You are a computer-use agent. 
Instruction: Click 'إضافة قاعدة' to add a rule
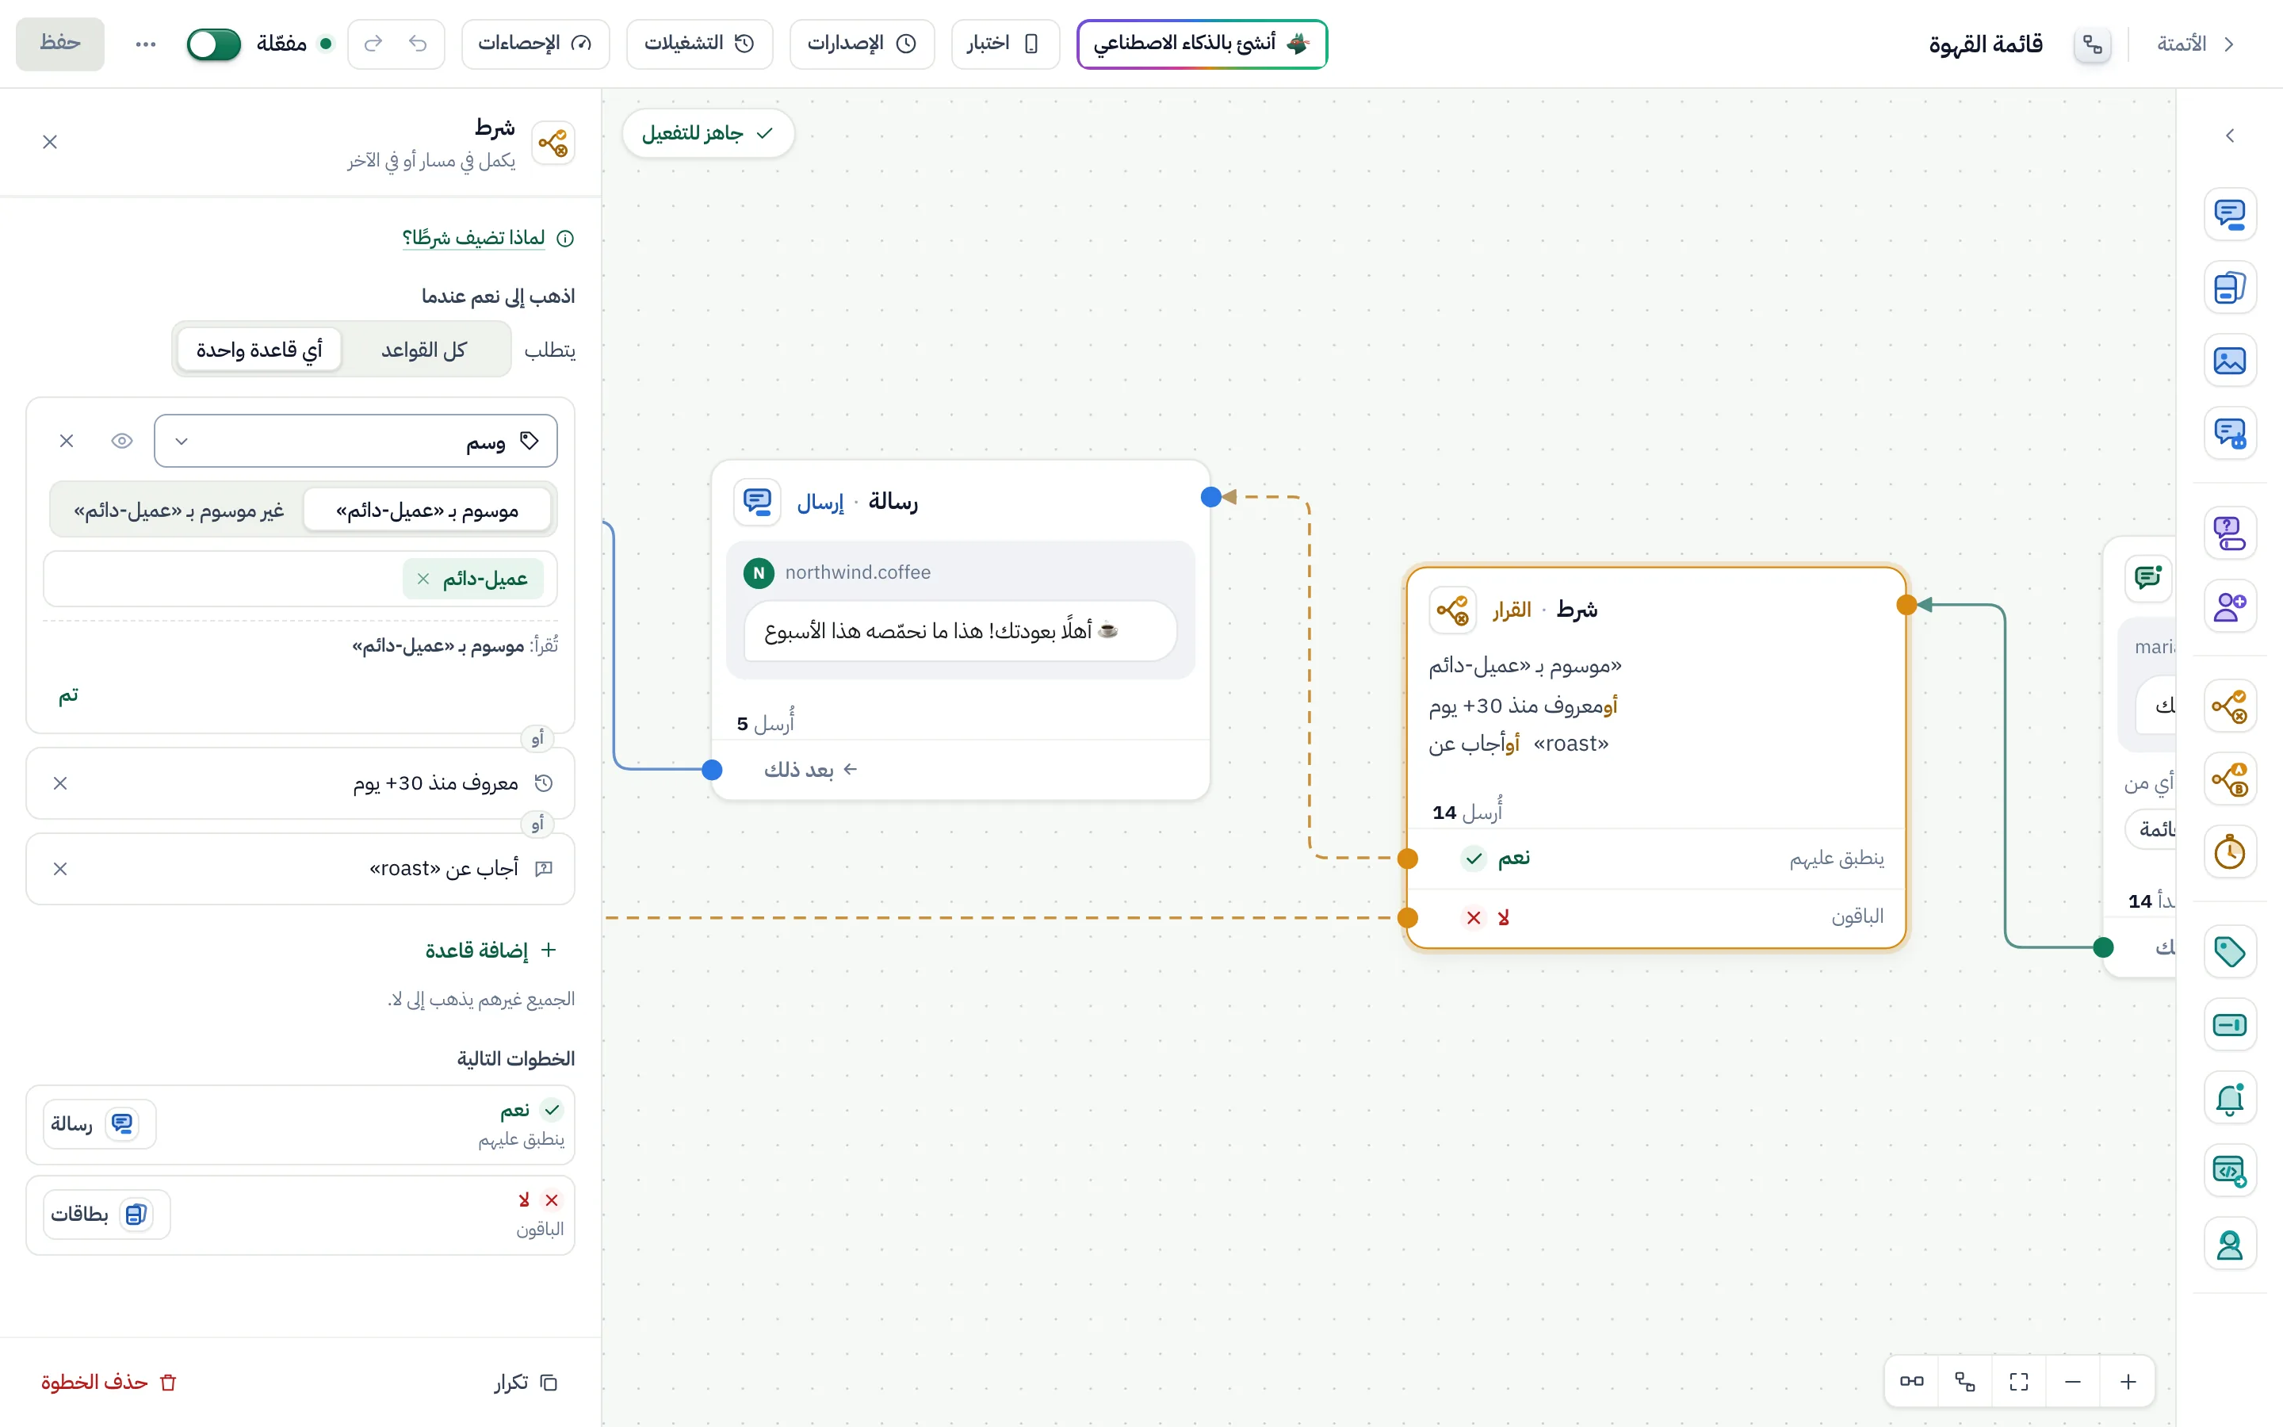coord(491,950)
